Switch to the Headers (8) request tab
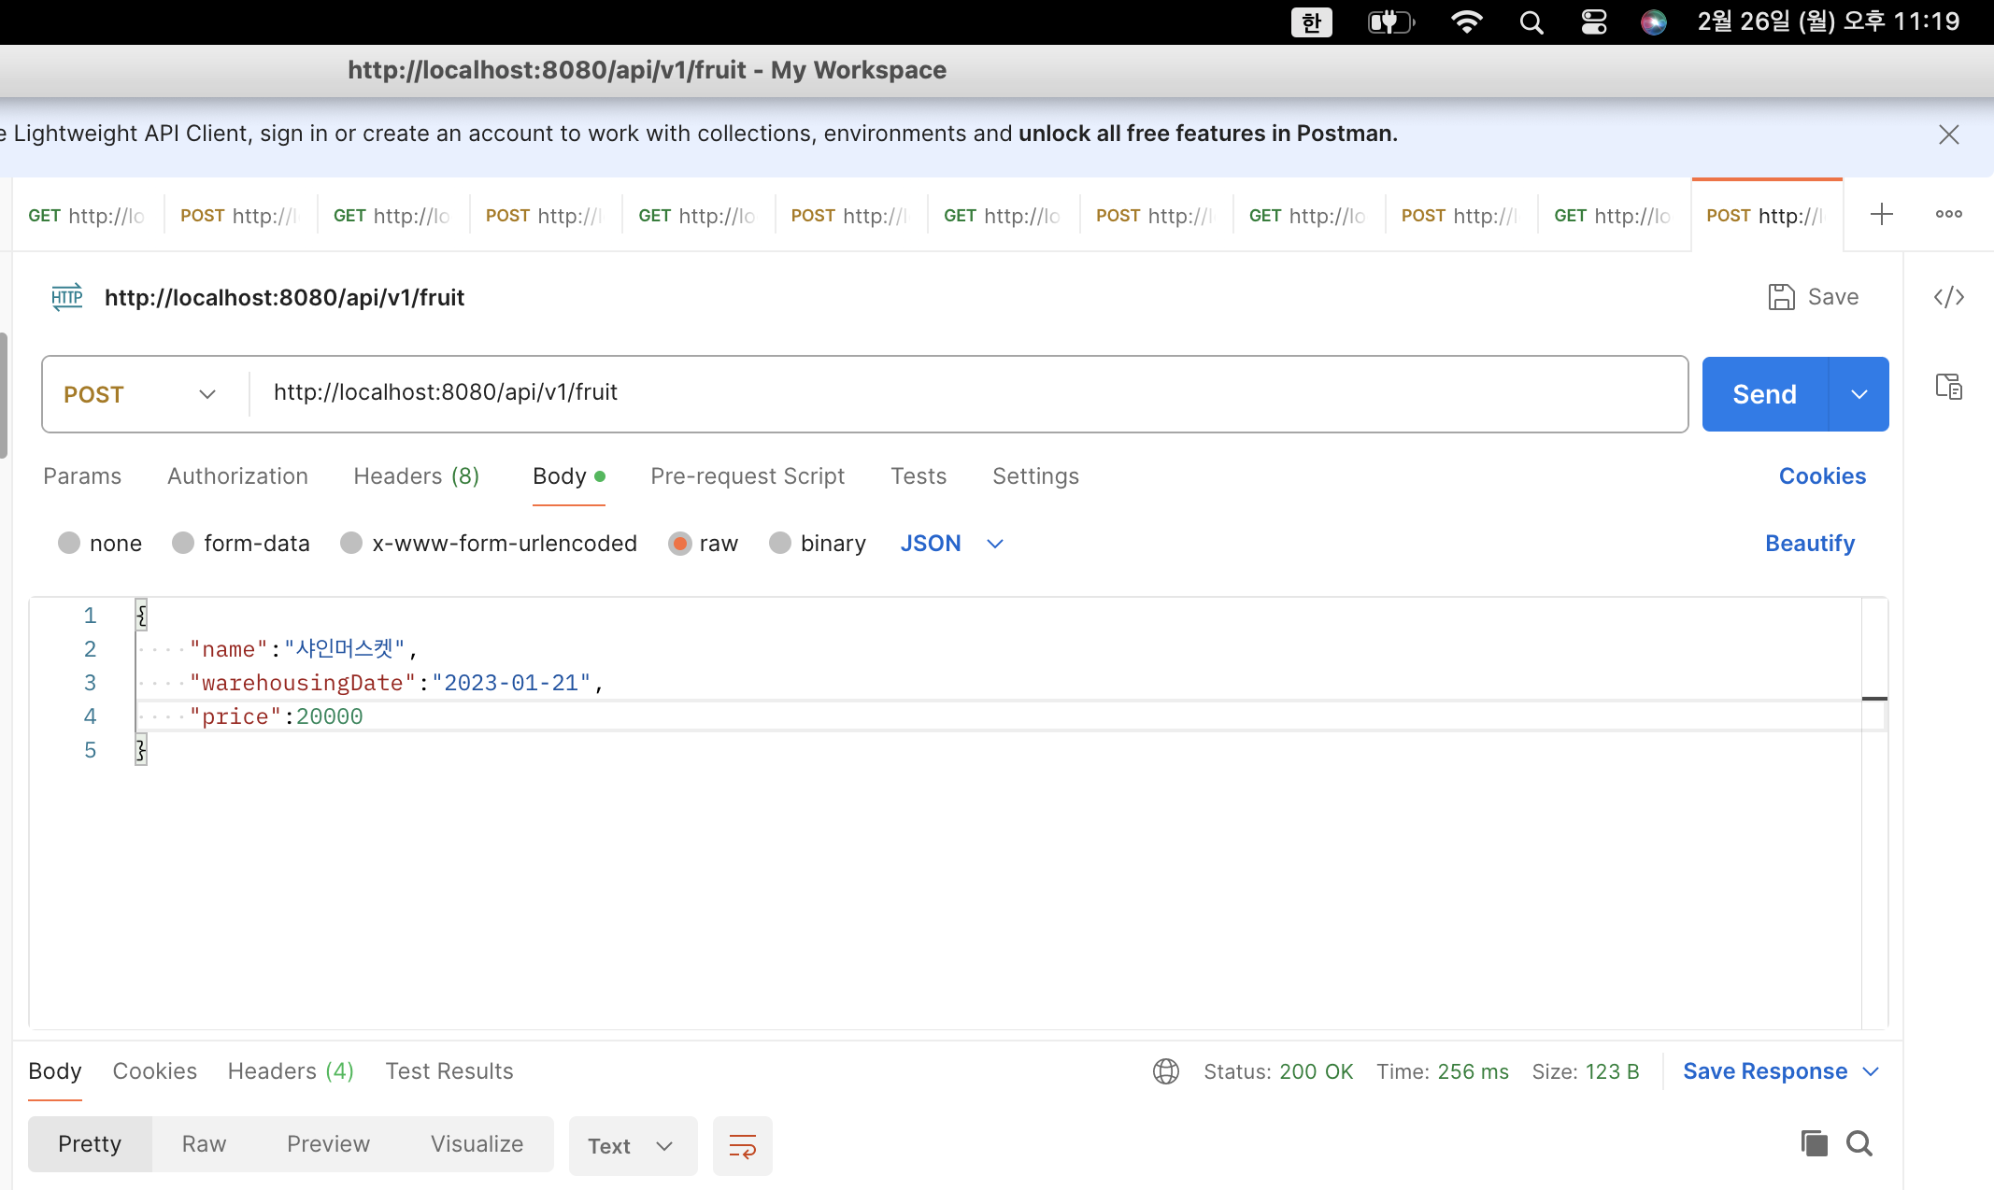1994x1190 pixels. tap(416, 476)
